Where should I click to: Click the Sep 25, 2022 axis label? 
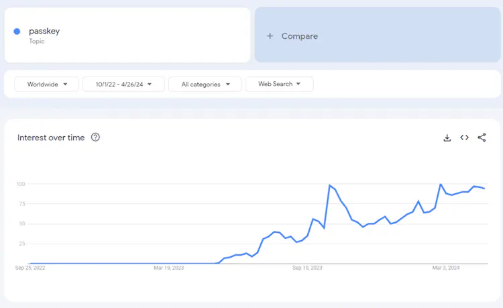(x=30, y=268)
